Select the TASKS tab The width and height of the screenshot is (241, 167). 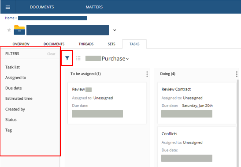[x=134, y=44]
